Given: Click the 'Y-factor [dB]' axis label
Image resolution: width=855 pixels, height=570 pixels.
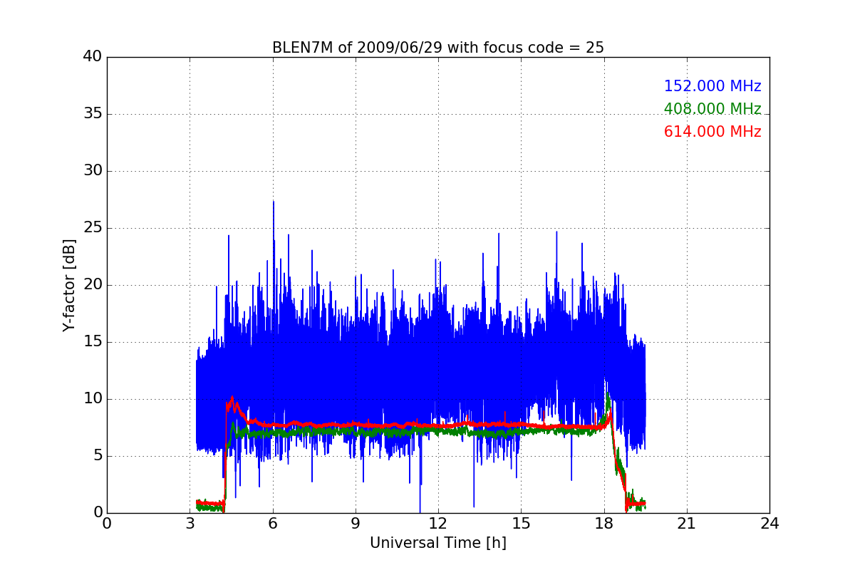Looking at the screenshot, I should coord(69,285).
